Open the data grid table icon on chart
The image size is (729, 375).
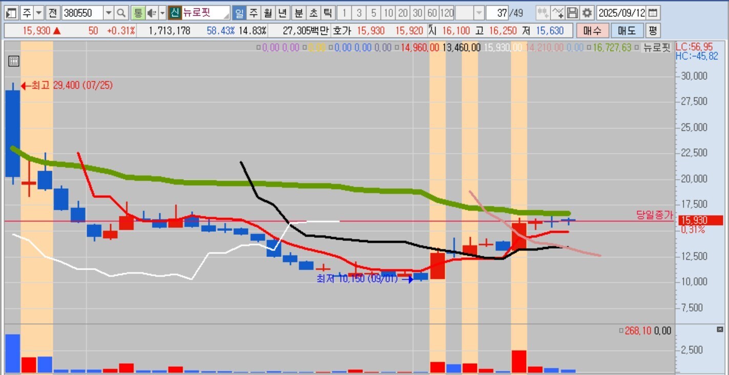[x=14, y=61]
